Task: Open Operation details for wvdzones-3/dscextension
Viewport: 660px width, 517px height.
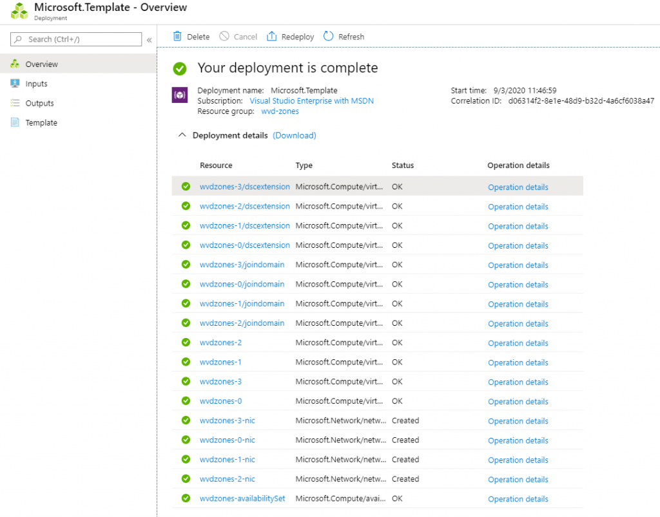Action: click(518, 187)
